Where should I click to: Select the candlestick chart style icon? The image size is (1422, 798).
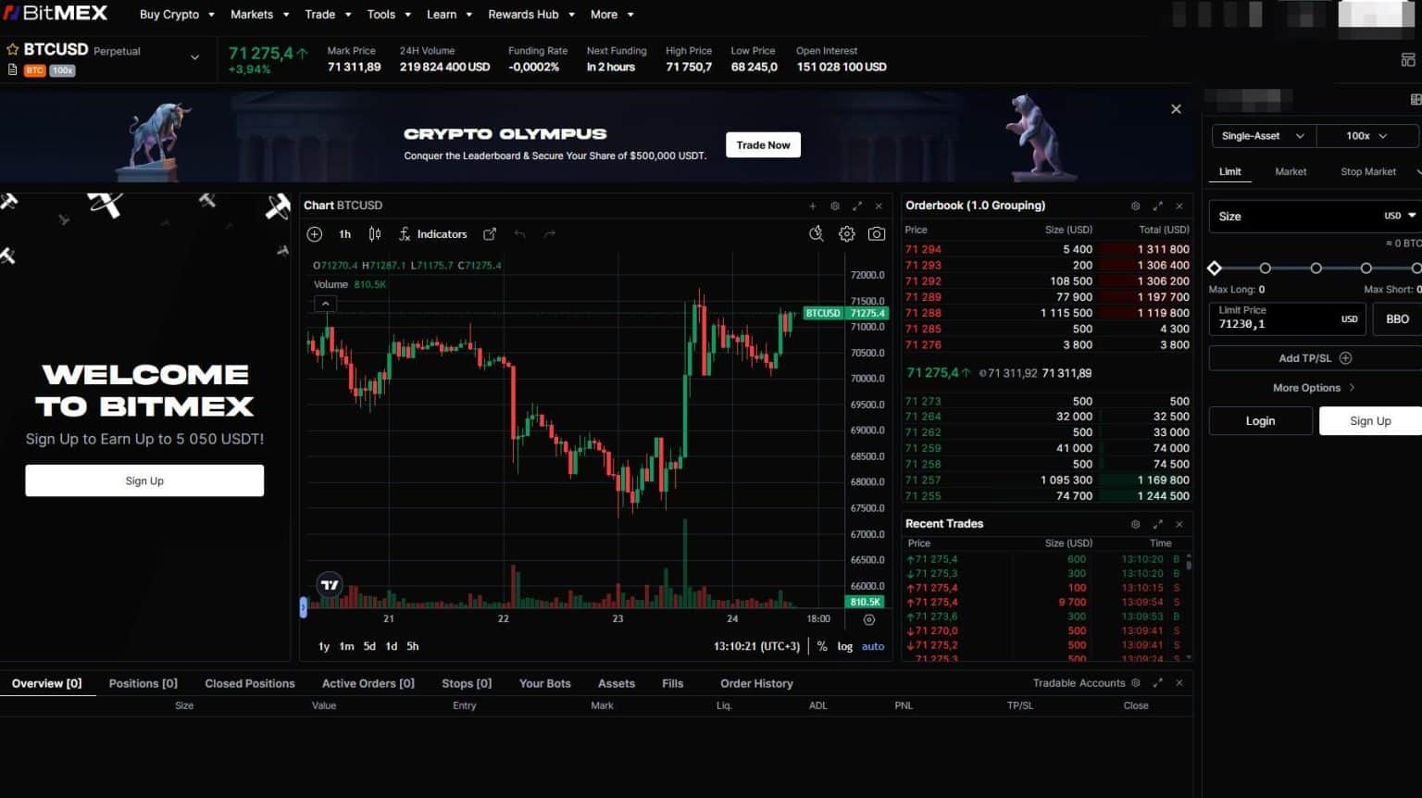[x=374, y=234]
